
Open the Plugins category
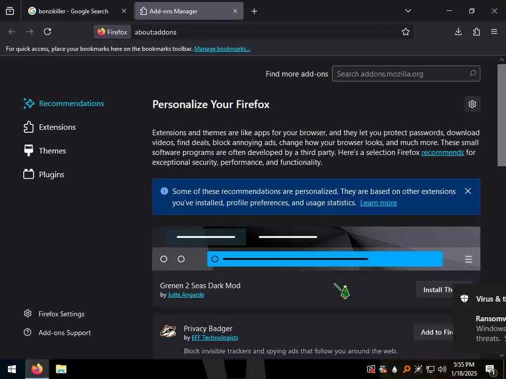tap(44, 174)
